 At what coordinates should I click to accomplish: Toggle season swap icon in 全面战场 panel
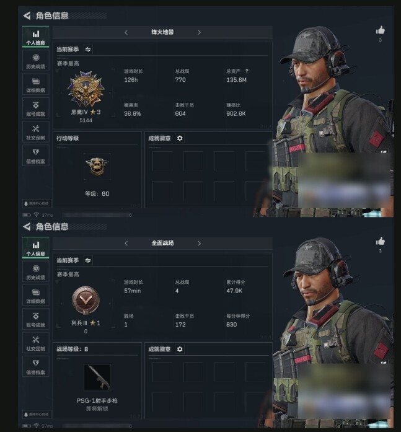(88, 260)
